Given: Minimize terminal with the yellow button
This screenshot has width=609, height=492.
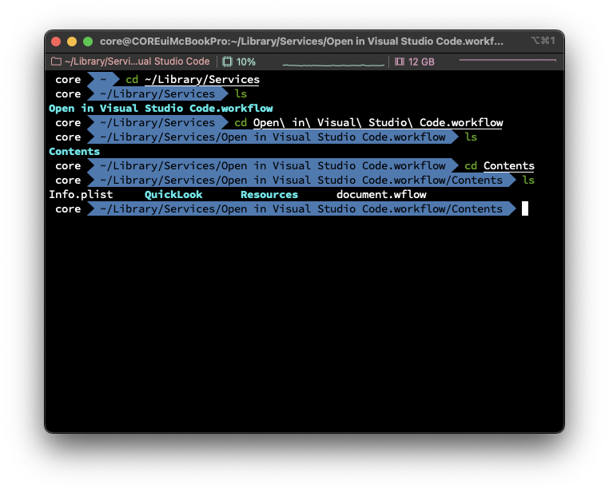Looking at the screenshot, I should click(x=72, y=42).
